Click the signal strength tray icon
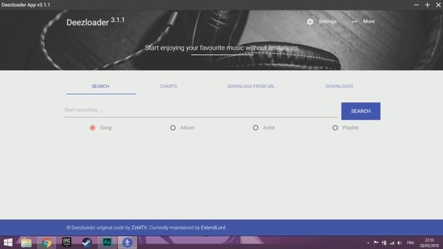 coord(392,243)
